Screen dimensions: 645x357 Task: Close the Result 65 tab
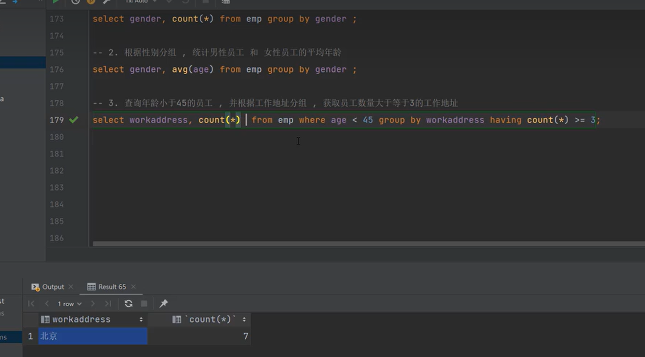pos(133,287)
